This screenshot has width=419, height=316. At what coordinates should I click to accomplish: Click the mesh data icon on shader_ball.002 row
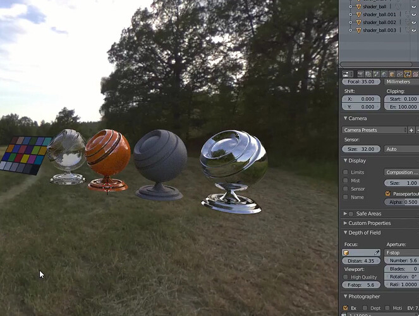(408, 22)
